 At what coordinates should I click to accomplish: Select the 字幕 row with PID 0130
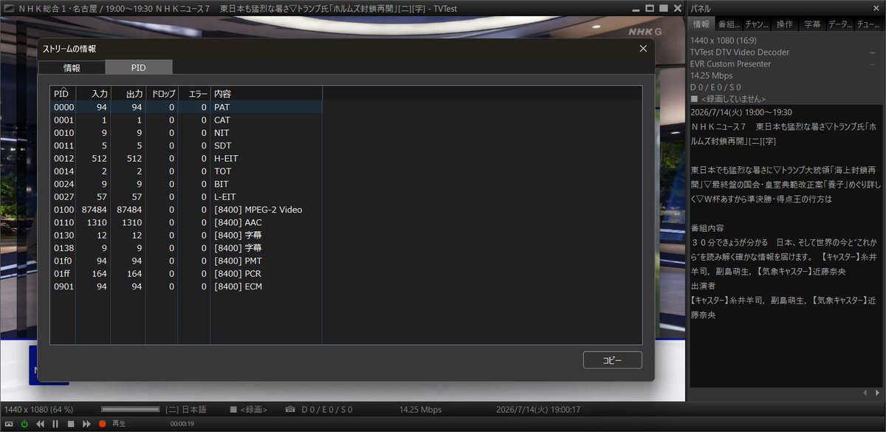[186, 235]
